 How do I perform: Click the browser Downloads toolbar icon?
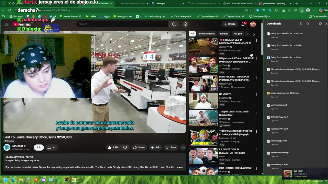click(x=302, y=10)
